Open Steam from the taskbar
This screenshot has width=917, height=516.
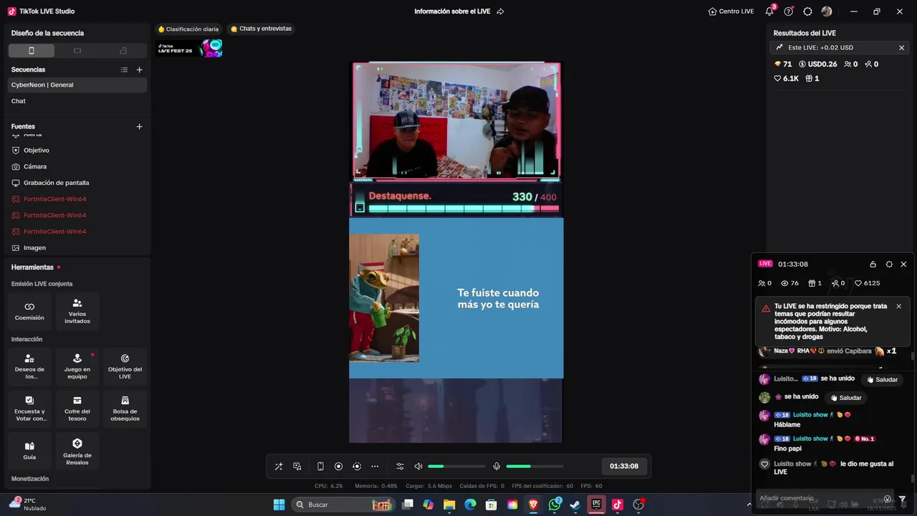click(575, 505)
